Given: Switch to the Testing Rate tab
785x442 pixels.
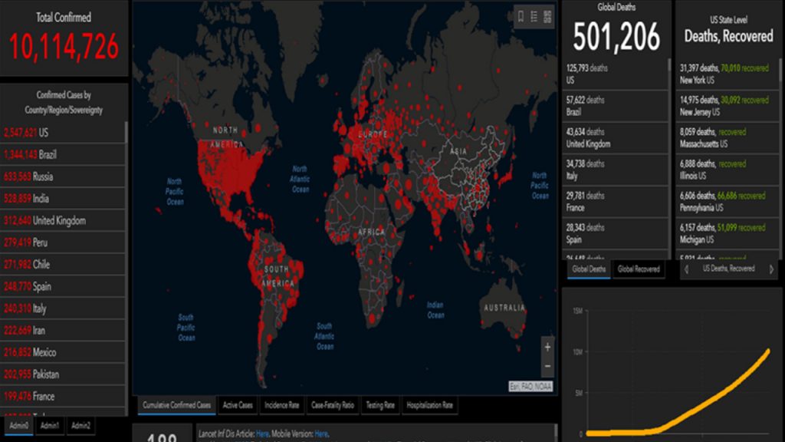Looking at the screenshot, I should 379,405.
